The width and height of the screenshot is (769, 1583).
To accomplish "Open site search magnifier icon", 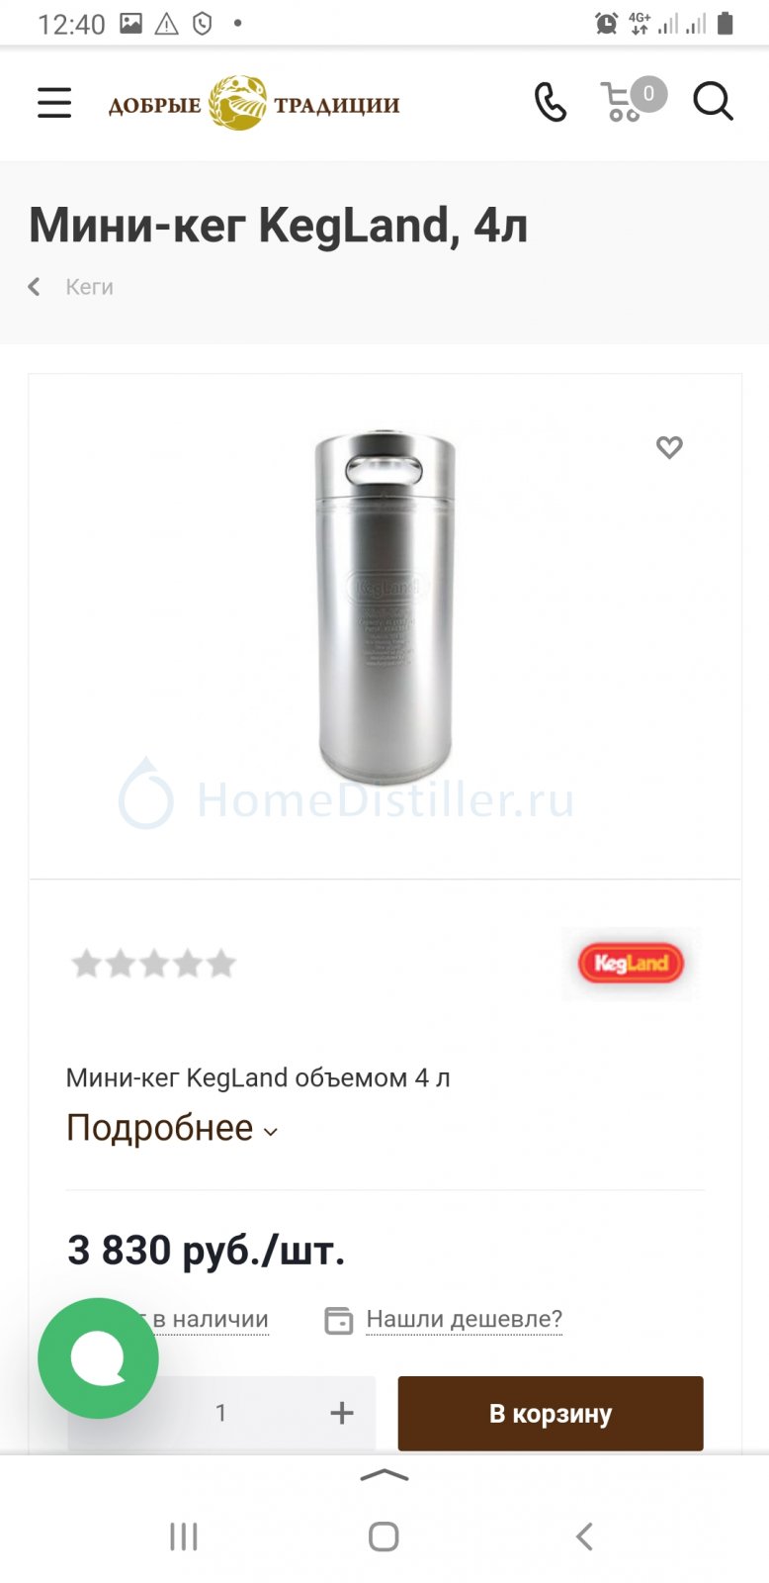I will (x=713, y=102).
